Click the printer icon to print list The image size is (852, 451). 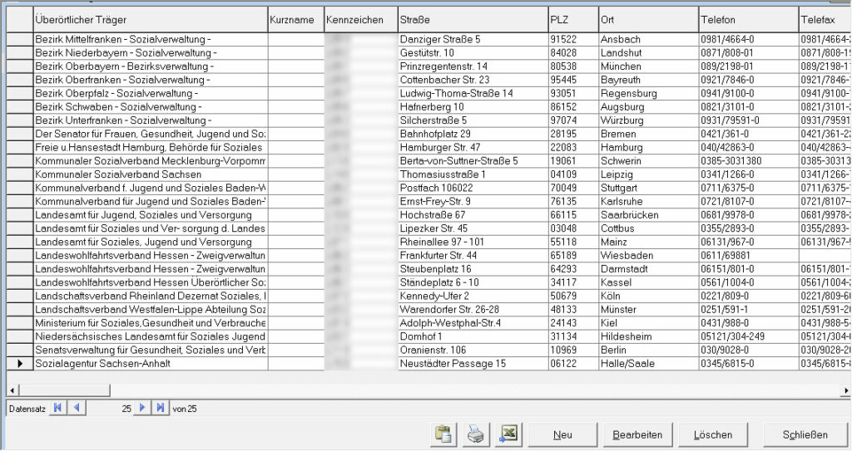point(475,434)
